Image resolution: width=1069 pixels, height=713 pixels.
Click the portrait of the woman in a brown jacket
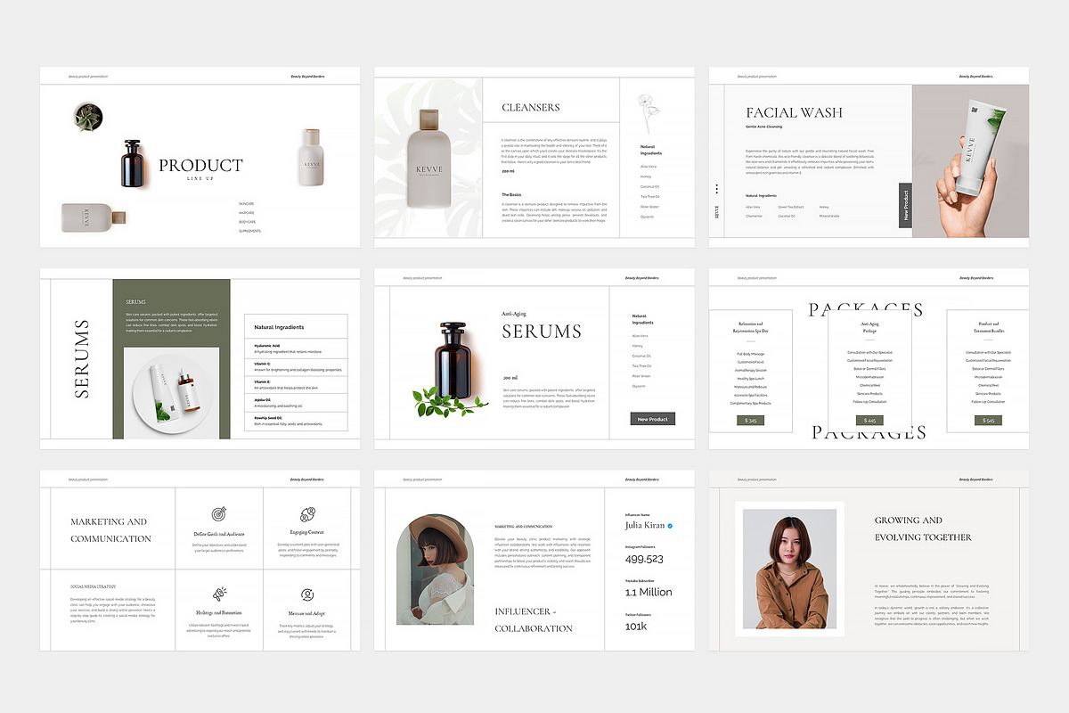click(x=789, y=570)
